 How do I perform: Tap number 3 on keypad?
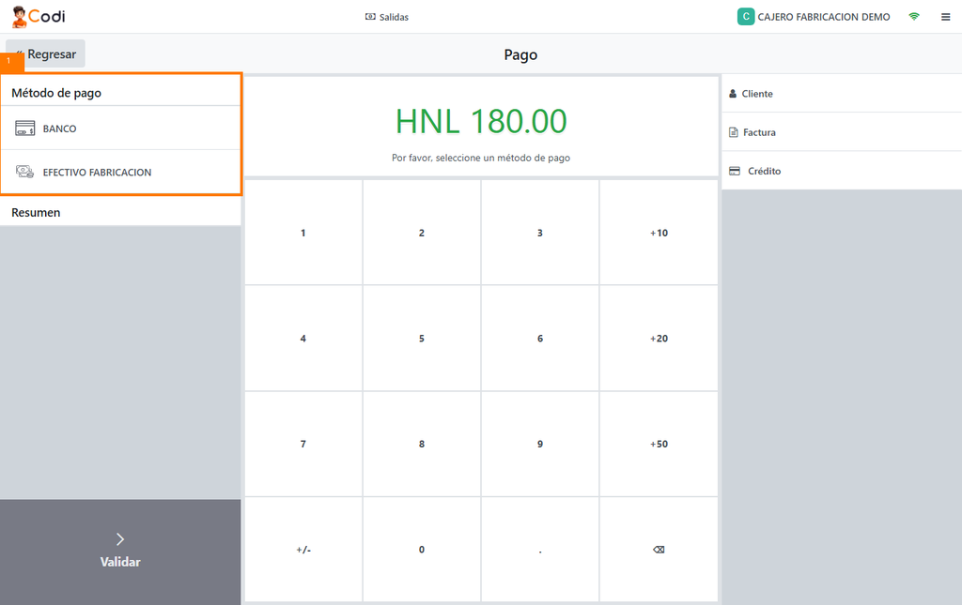[x=540, y=233]
